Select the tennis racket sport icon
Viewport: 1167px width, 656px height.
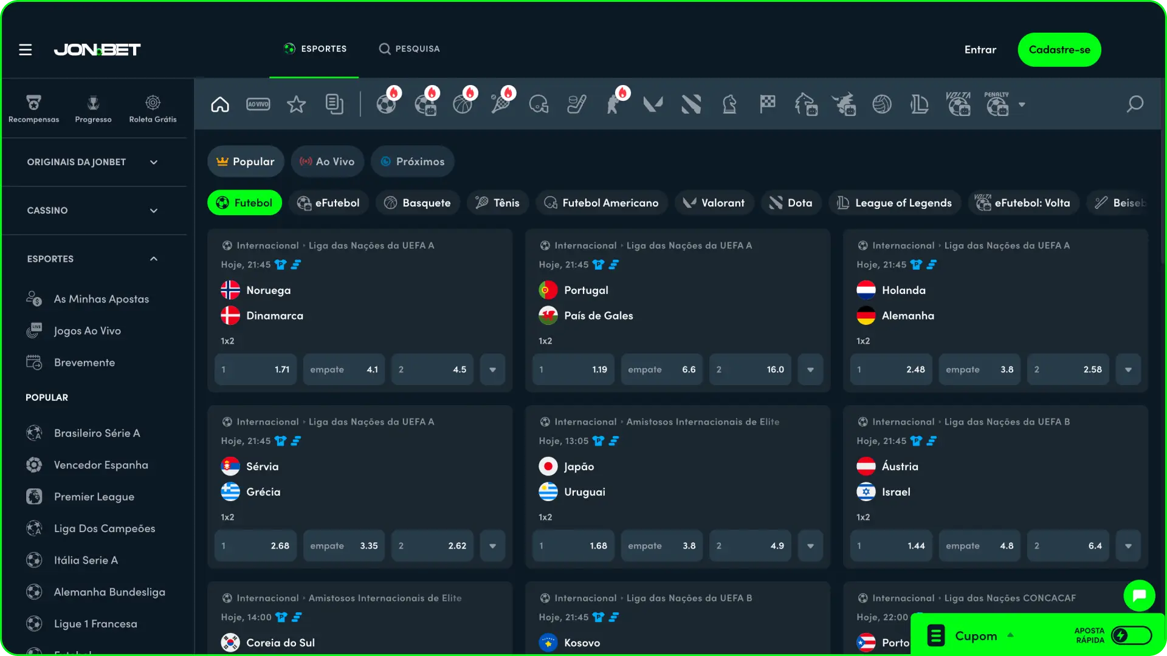tap(500, 104)
